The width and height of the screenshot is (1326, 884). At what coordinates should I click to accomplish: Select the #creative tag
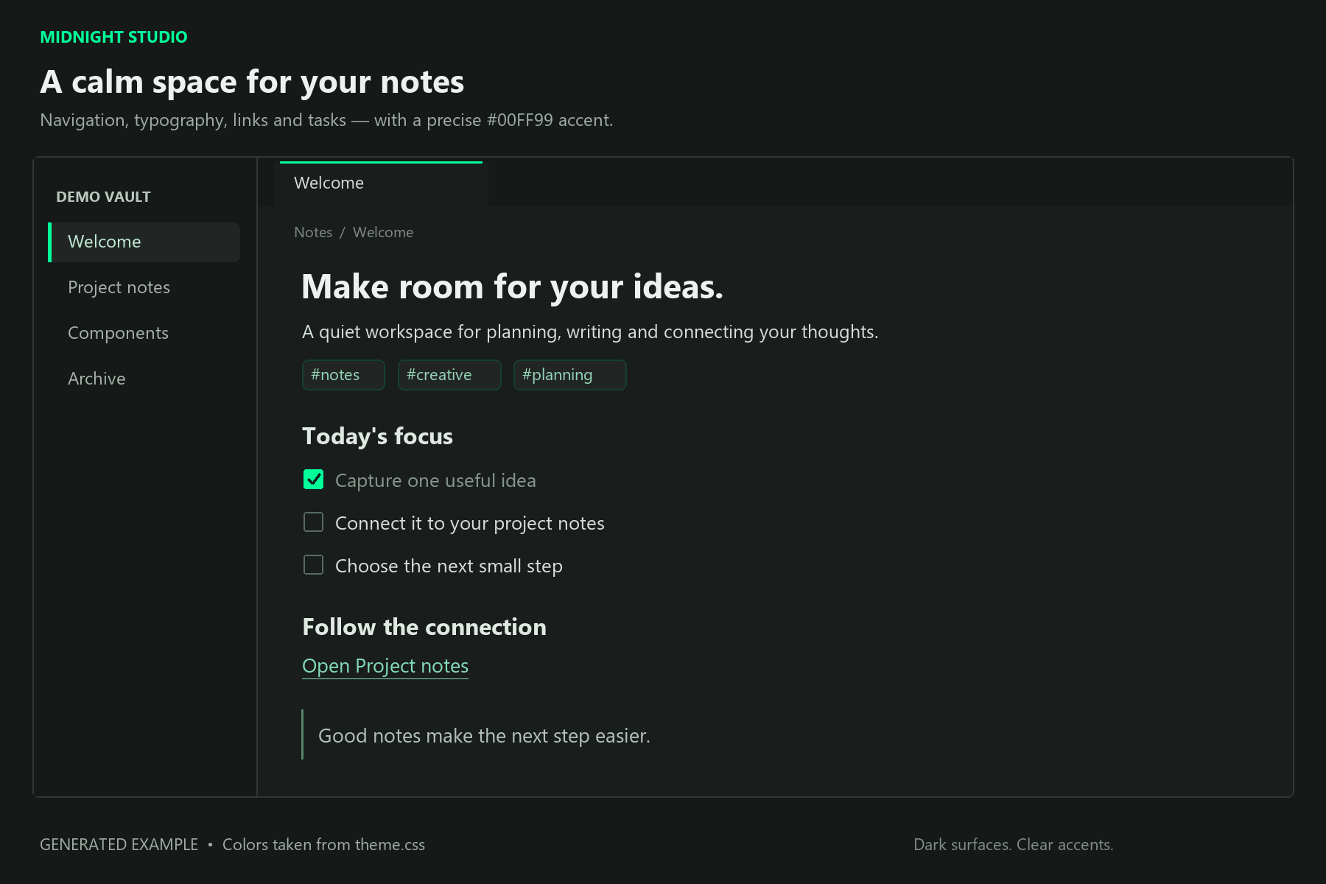point(449,375)
